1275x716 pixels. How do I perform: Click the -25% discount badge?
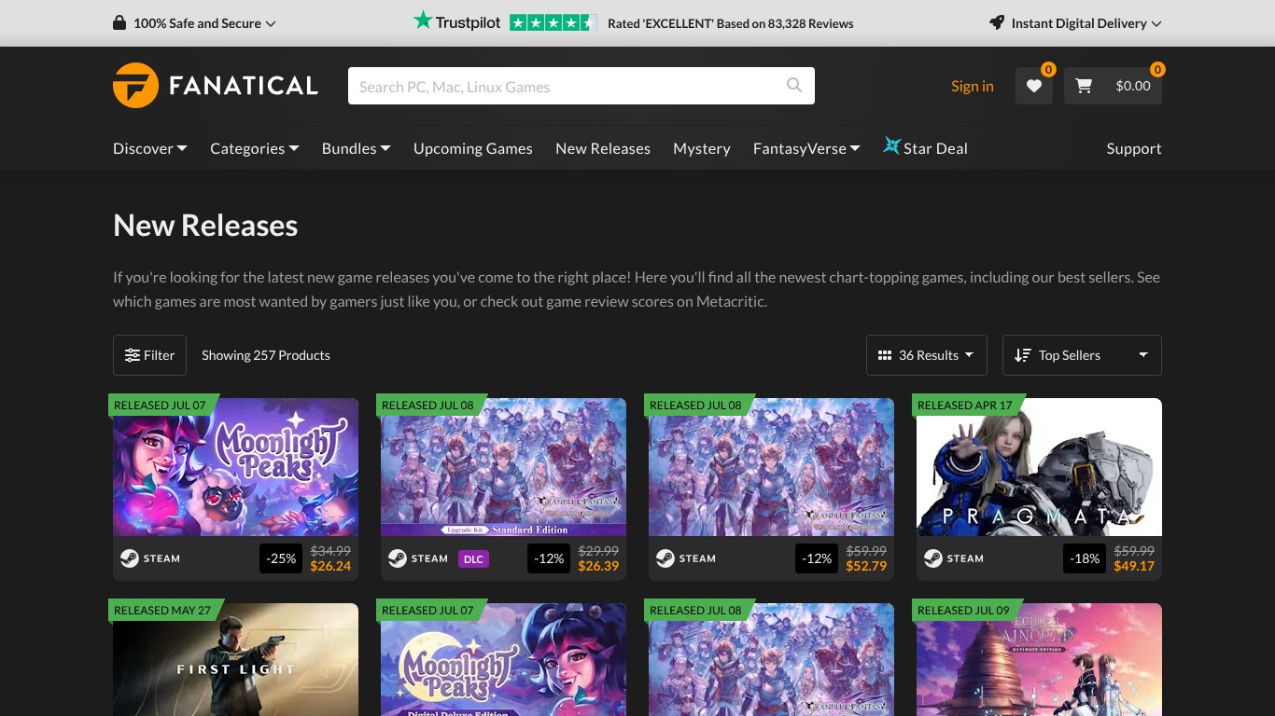(281, 558)
